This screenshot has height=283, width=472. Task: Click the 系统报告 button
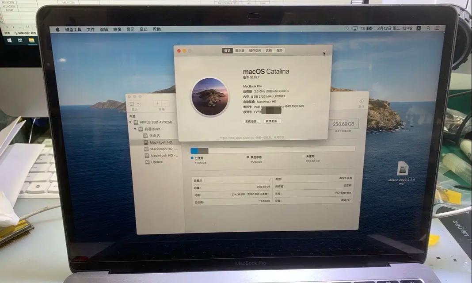pos(251,122)
